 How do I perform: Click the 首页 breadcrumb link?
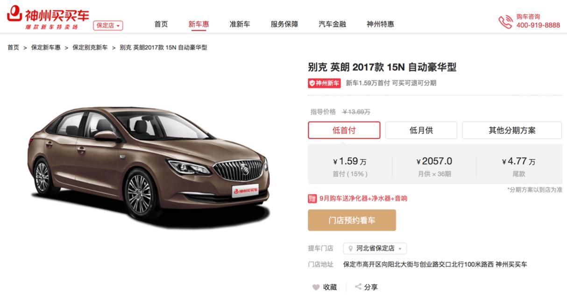[14, 48]
